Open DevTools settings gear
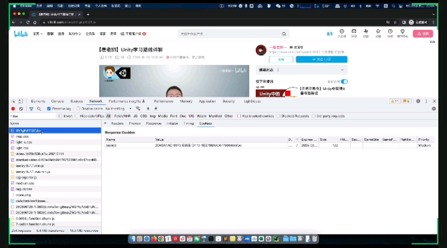 [418, 101]
